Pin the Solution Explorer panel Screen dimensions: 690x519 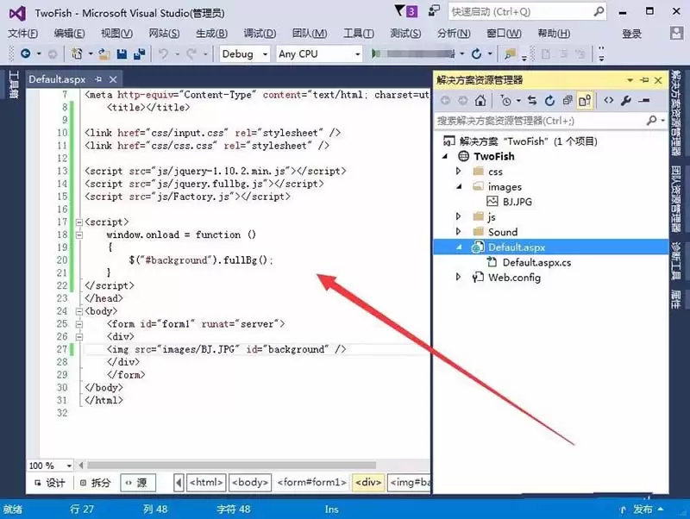pos(645,79)
